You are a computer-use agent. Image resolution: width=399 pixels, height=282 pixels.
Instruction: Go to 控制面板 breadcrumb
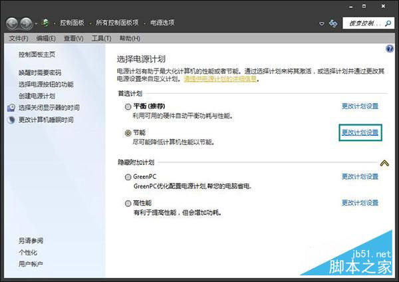pos(72,23)
